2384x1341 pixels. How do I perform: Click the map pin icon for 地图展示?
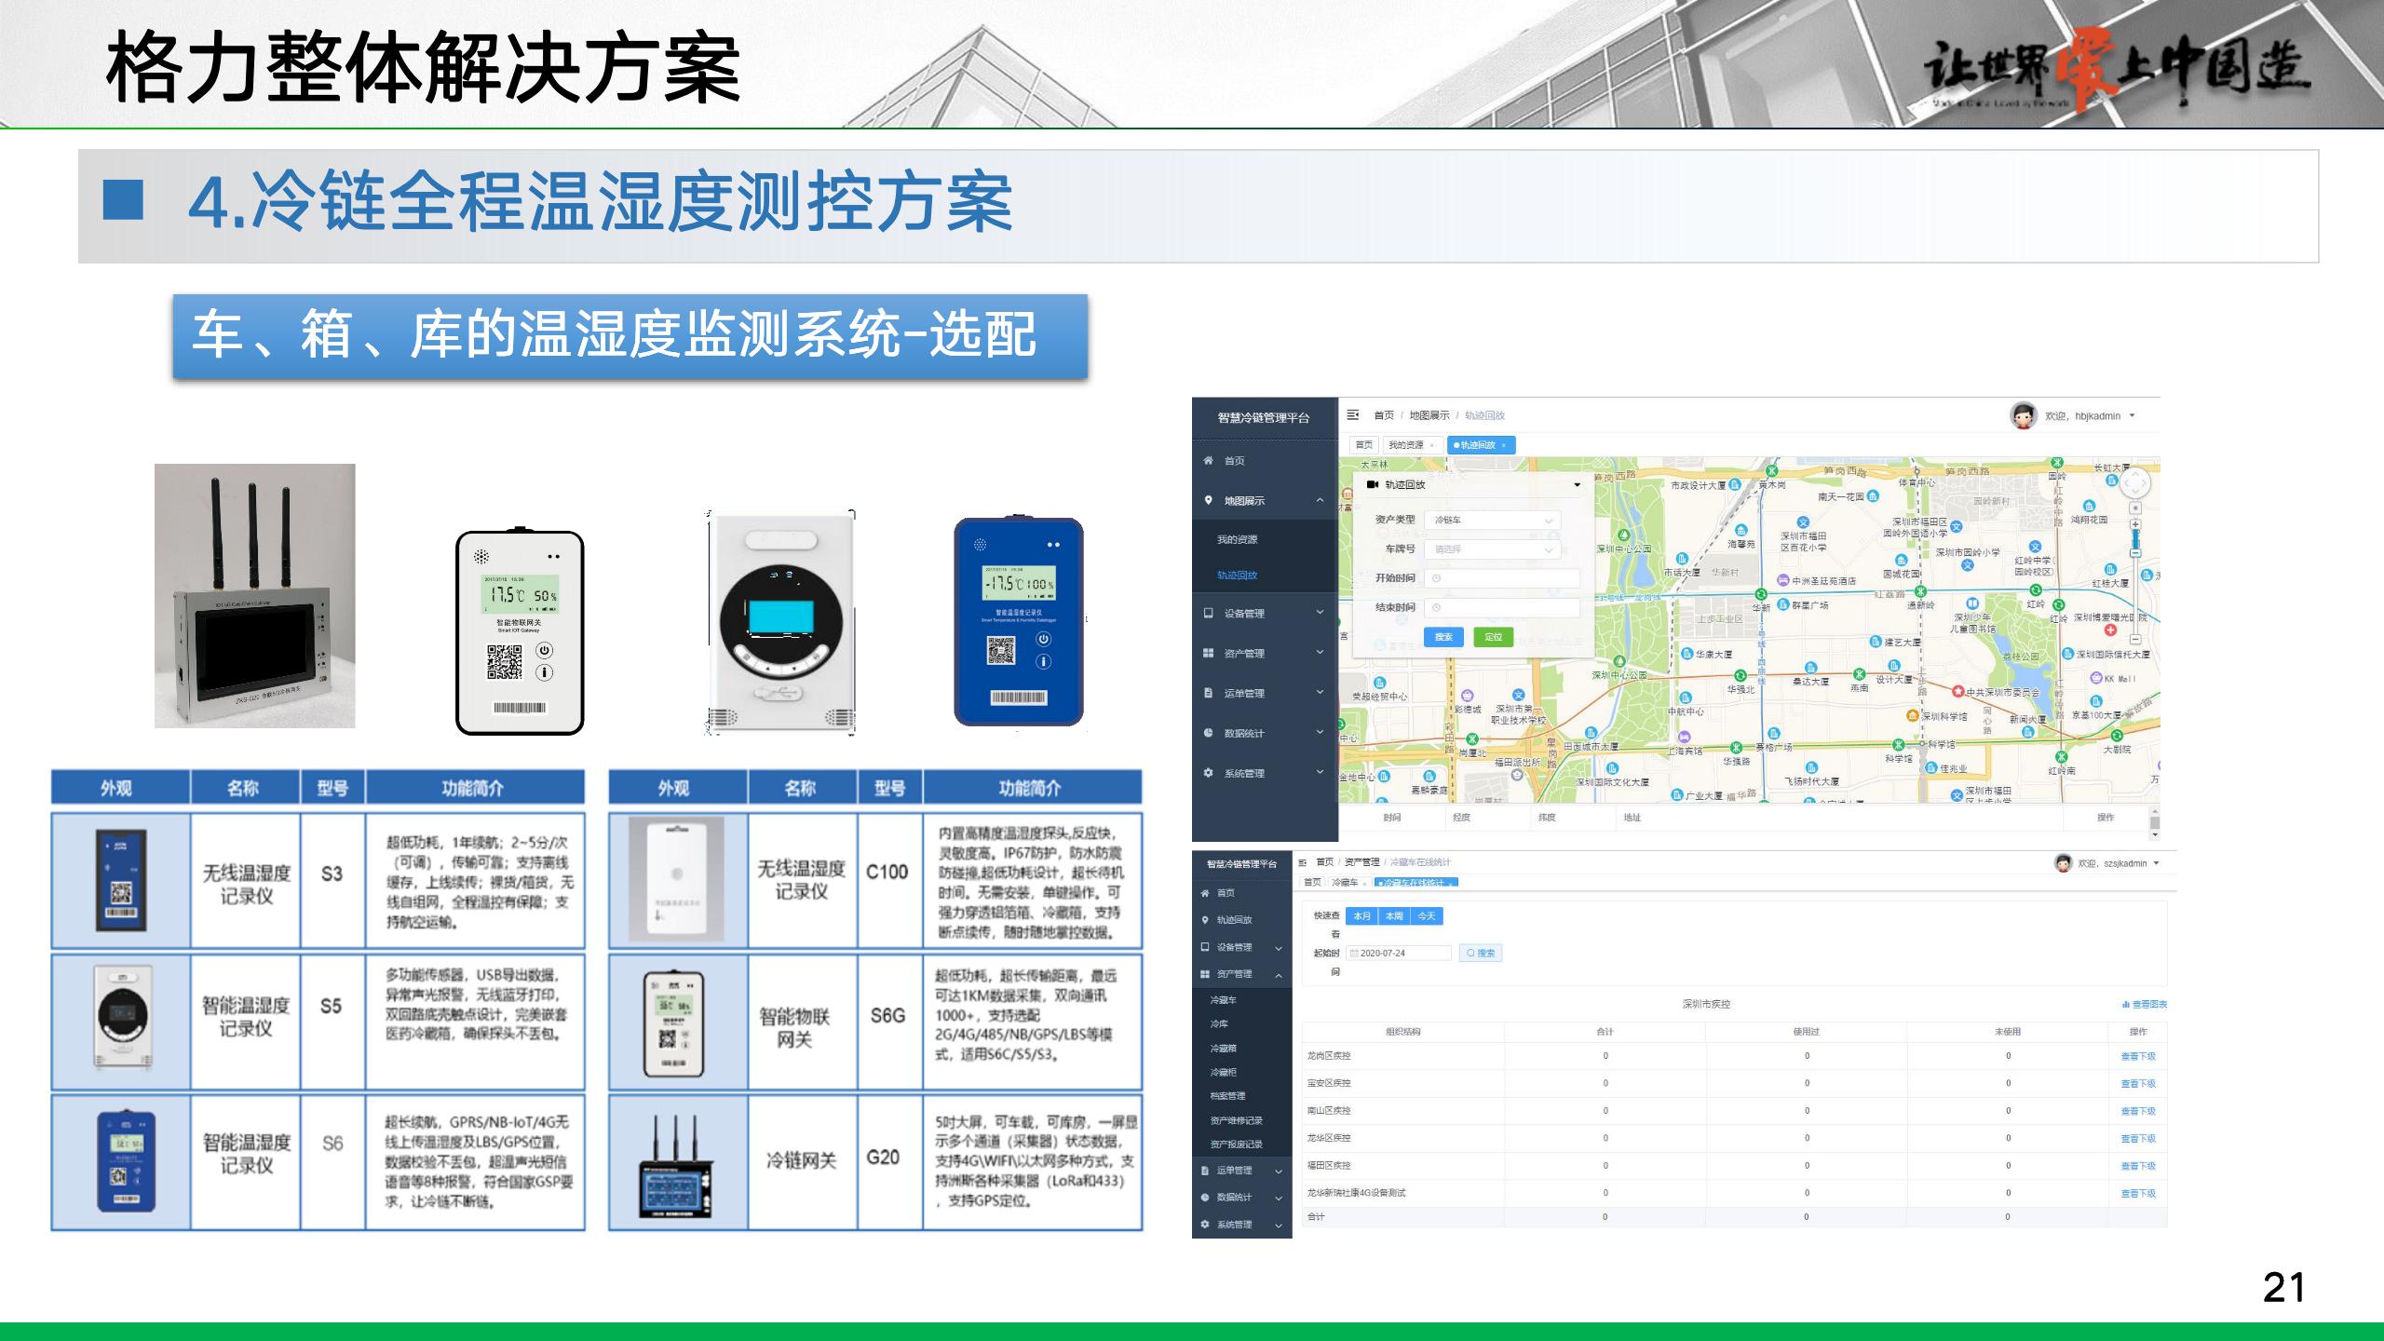click(x=1209, y=501)
